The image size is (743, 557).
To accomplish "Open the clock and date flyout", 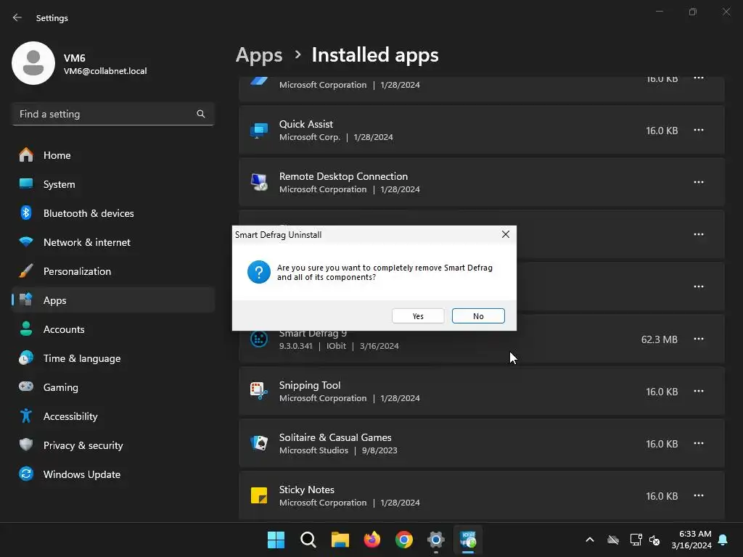I will 691,540.
